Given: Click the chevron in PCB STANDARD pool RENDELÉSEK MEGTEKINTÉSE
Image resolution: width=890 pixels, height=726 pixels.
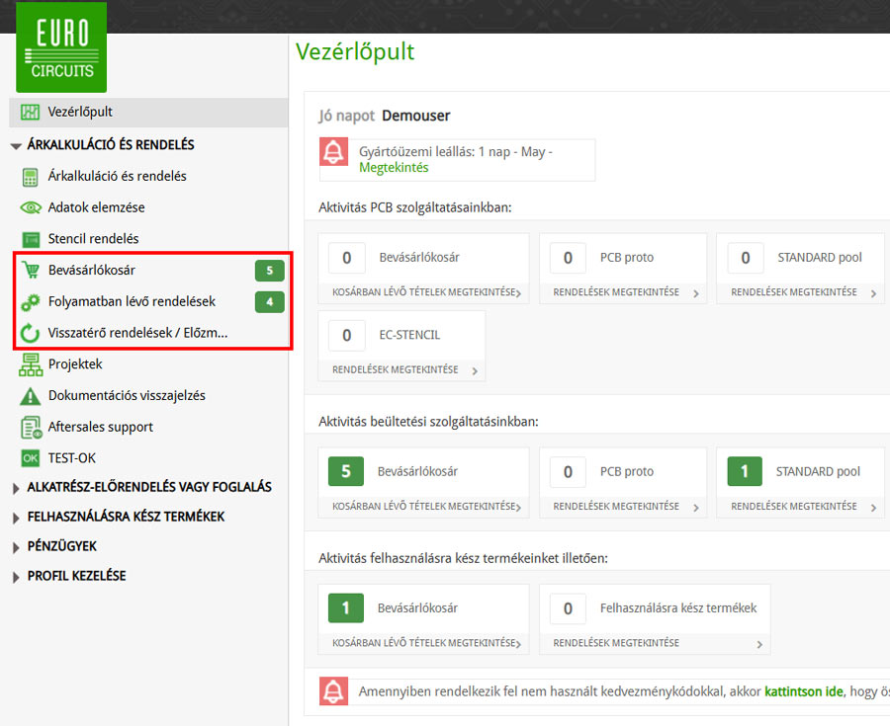Looking at the screenshot, I should [873, 293].
